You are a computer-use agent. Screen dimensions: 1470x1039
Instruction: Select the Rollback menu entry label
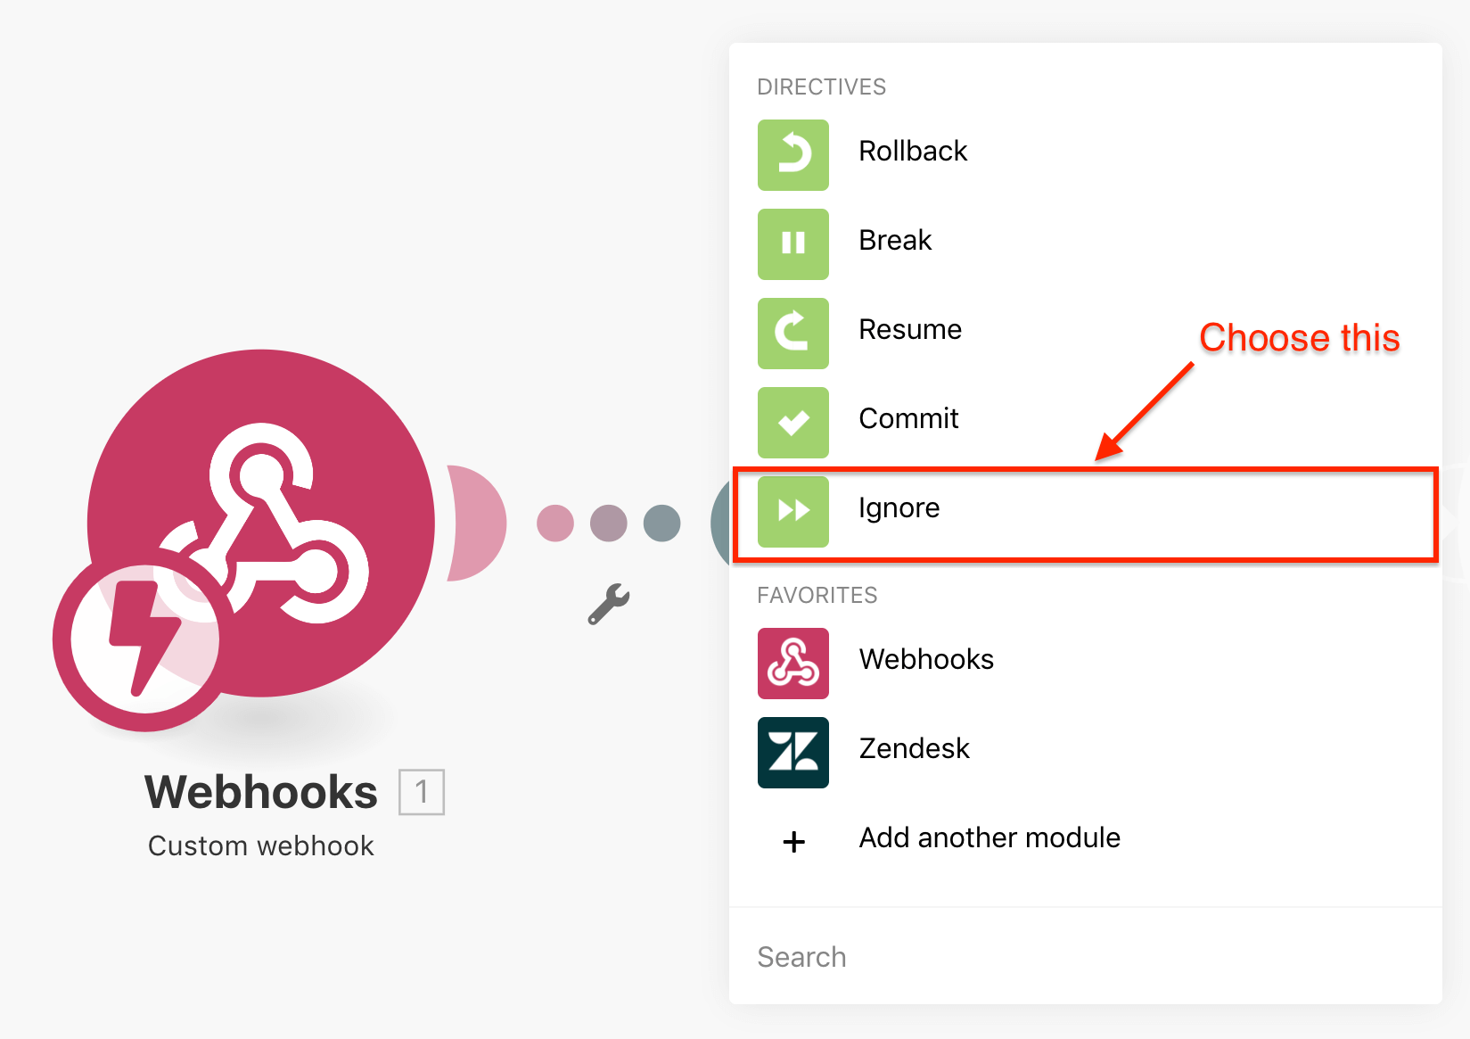(913, 151)
